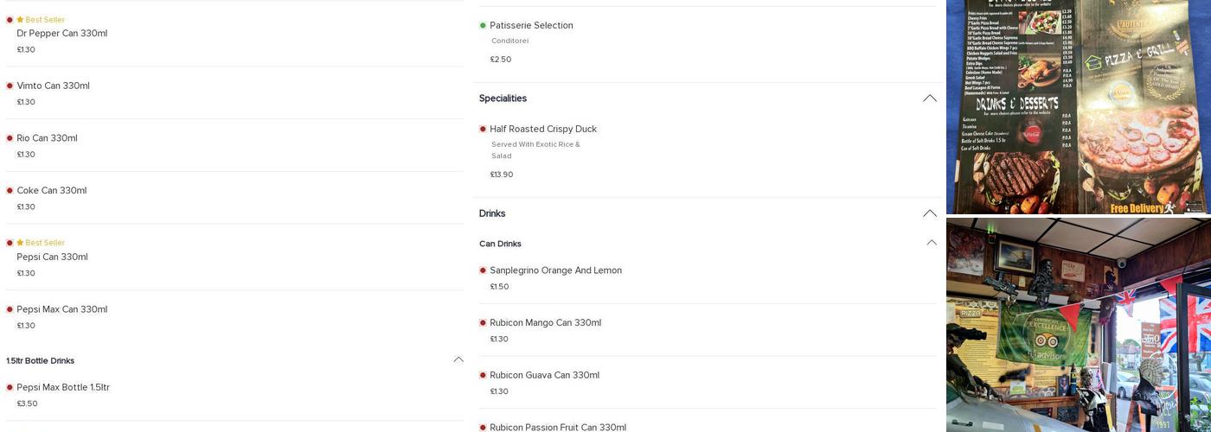This screenshot has width=1211, height=432.
Task: Click the Best Seller star above Pepsi Can
Action: (x=20, y=243)
